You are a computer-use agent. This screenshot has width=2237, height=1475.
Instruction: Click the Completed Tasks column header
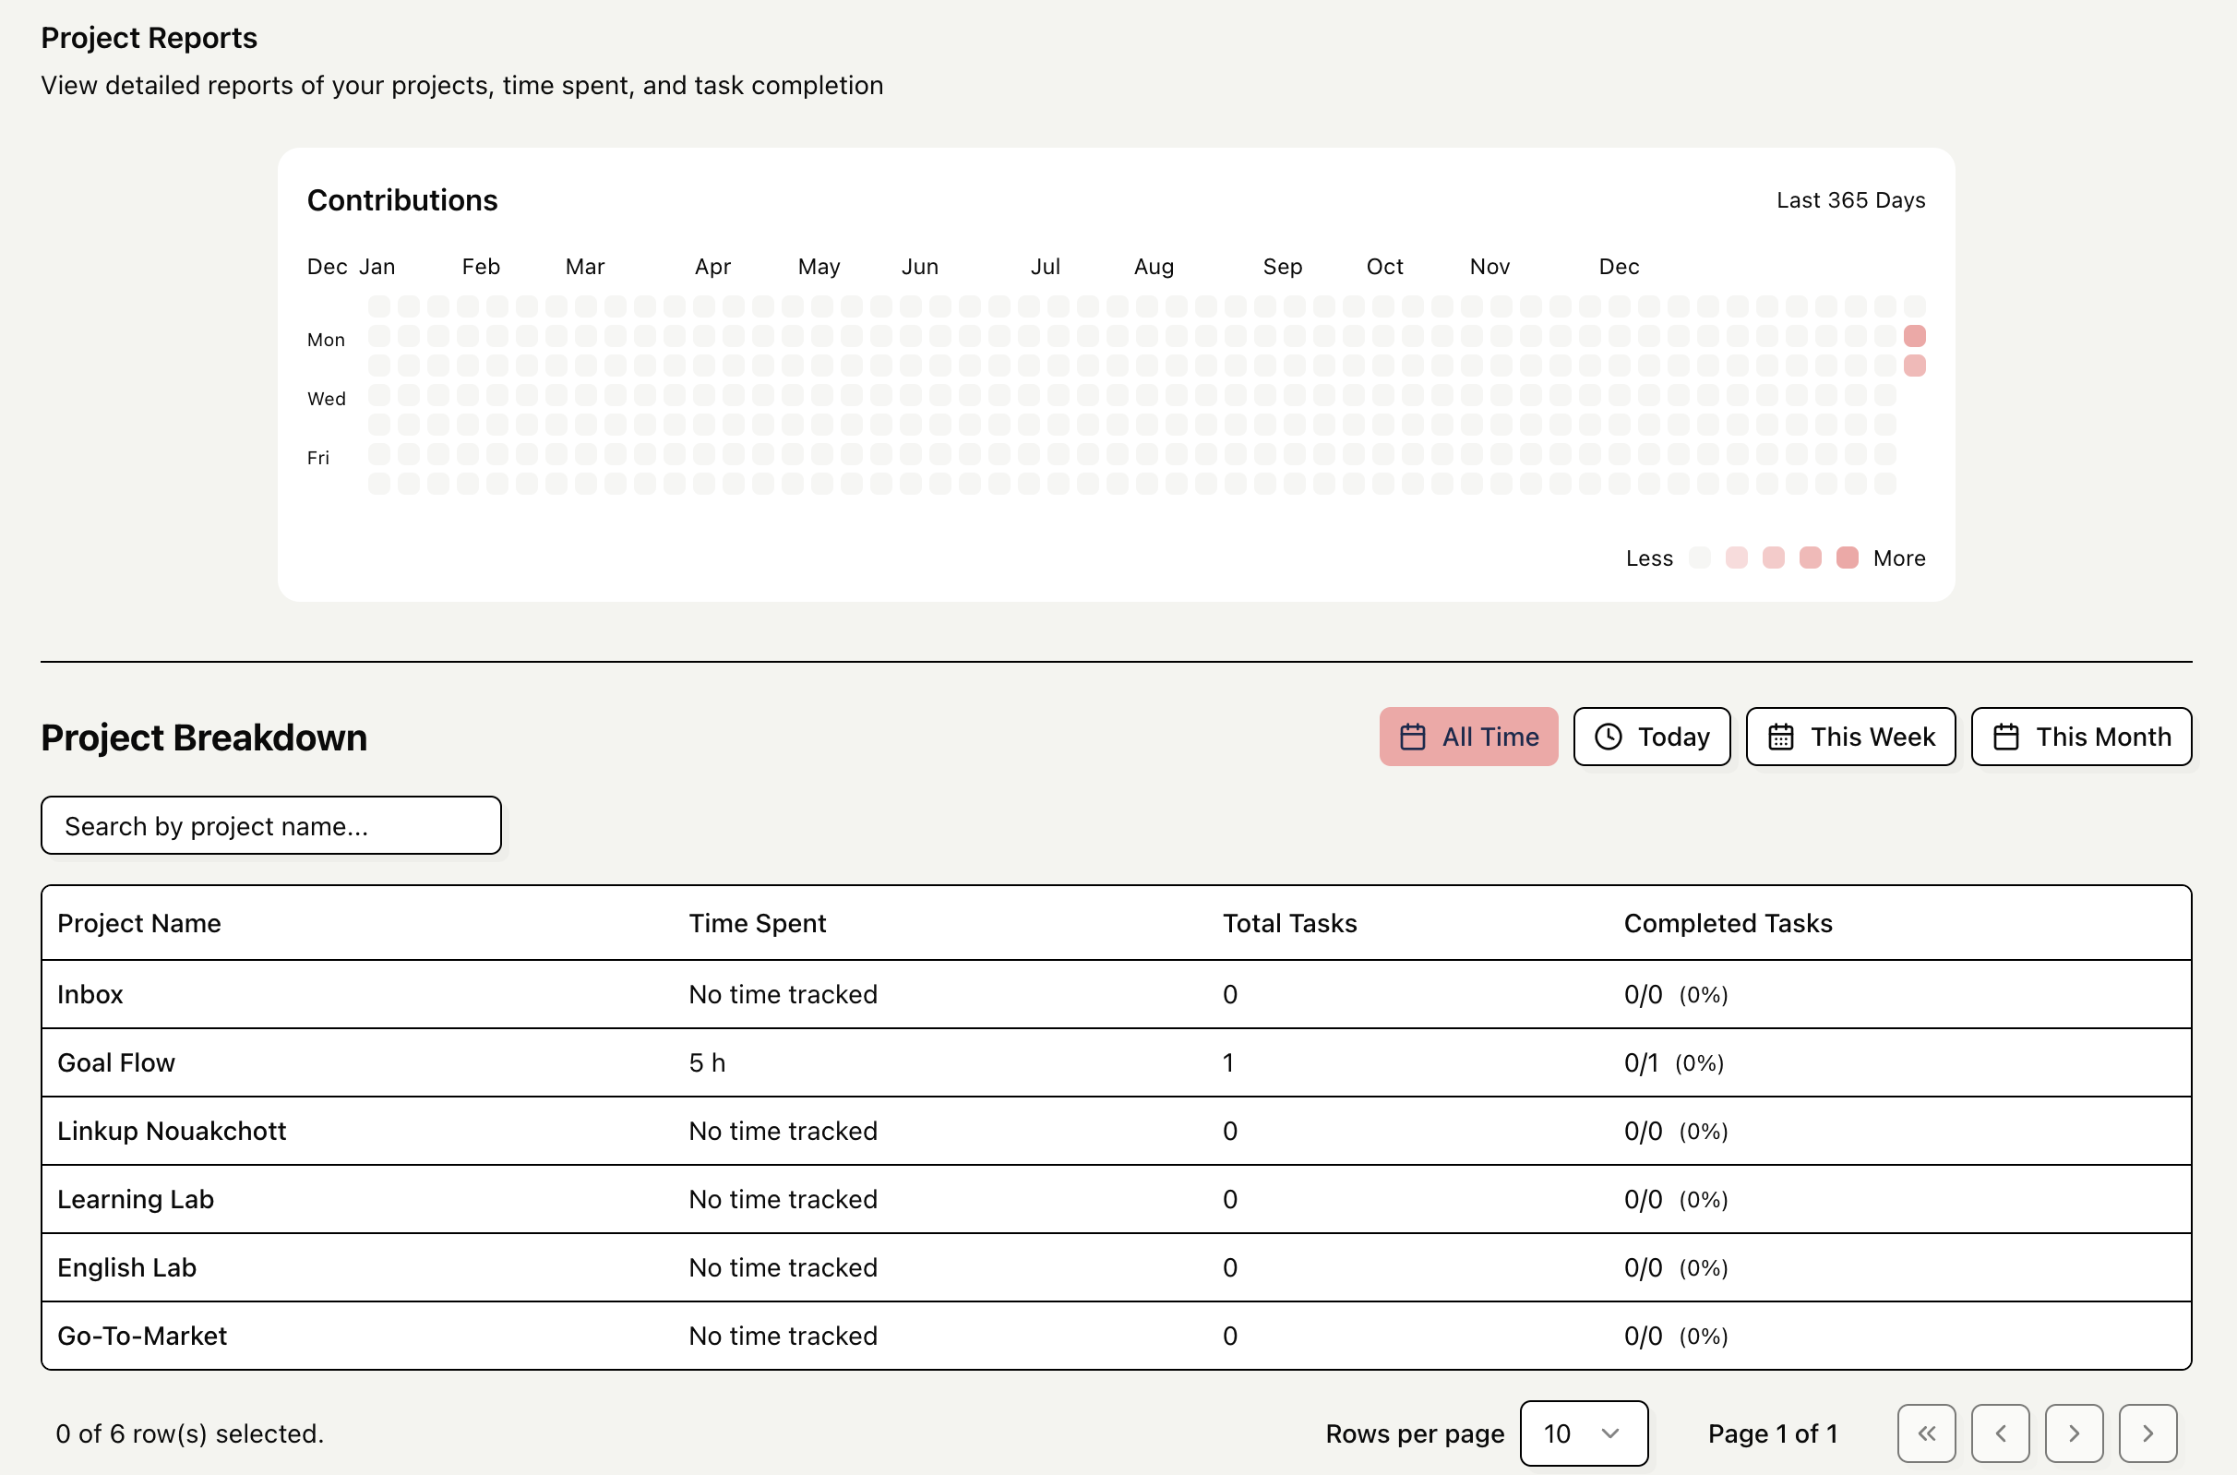[1728, 923]
